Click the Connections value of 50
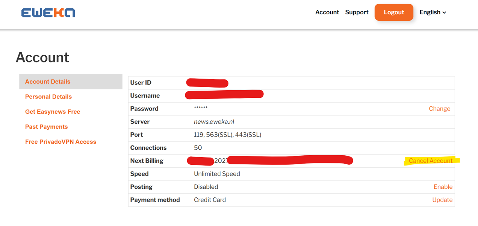This screenshot has width=478, height=226. click(x=198, y=148)
